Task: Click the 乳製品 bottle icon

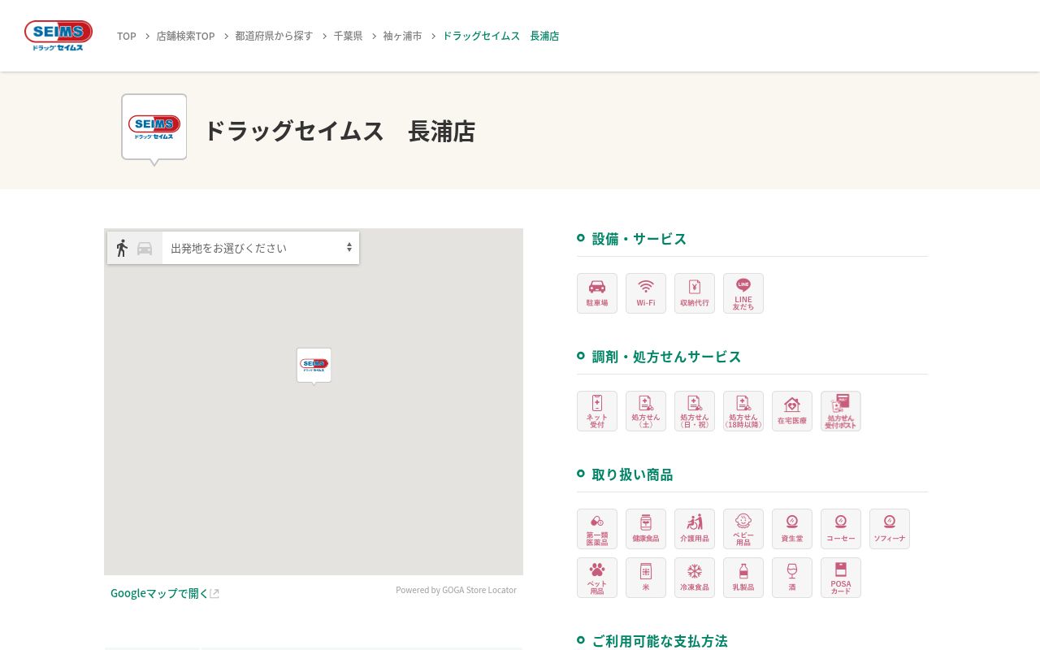Action: pyautogui.click(x=743, y=578)
